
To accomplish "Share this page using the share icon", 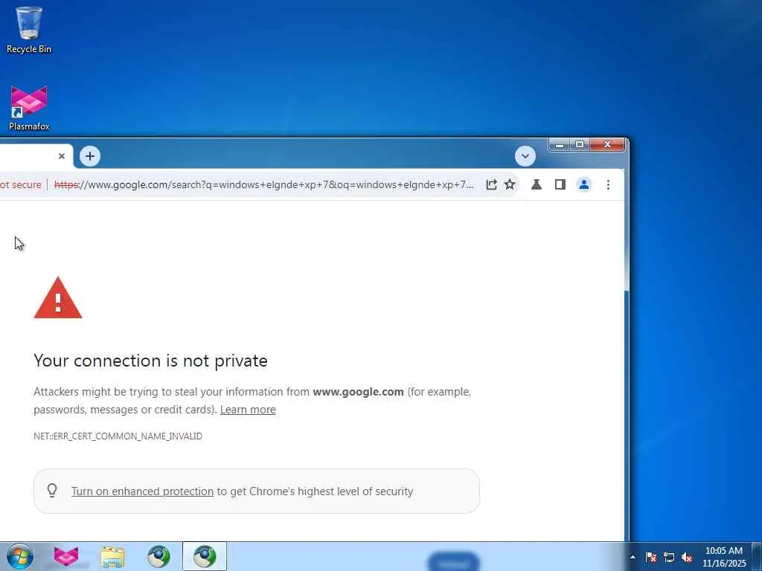I will 491,184.
